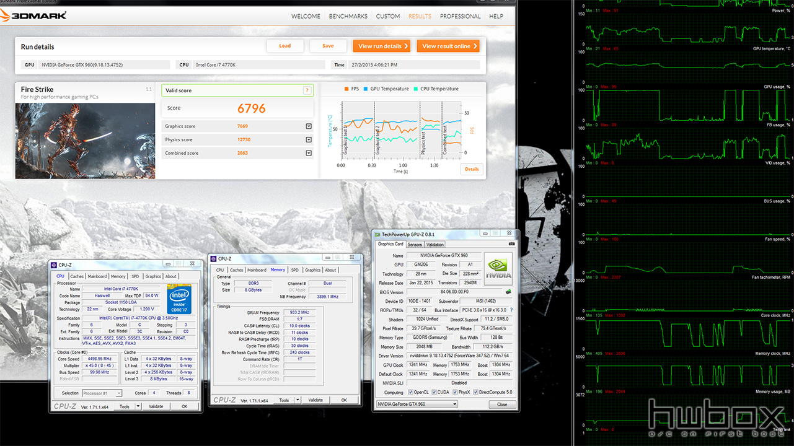The width and height of the screenshot is (794, 446).
Task: Expand the Graphics score details arrow
Action: click(309, 126)
